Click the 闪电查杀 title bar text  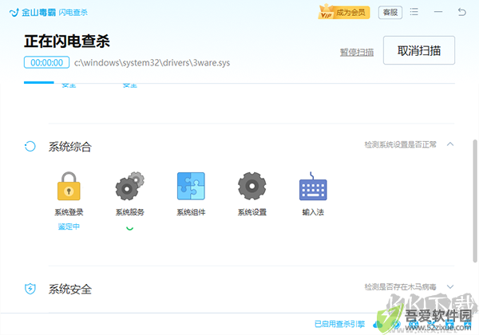coord(73,13)
